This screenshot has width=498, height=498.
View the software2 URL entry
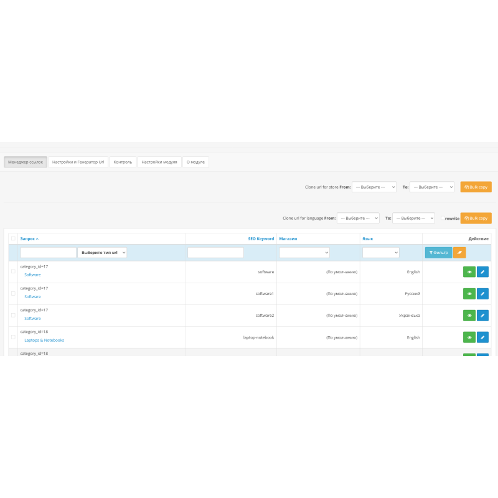pyautogui.click(x=469, y=316)
